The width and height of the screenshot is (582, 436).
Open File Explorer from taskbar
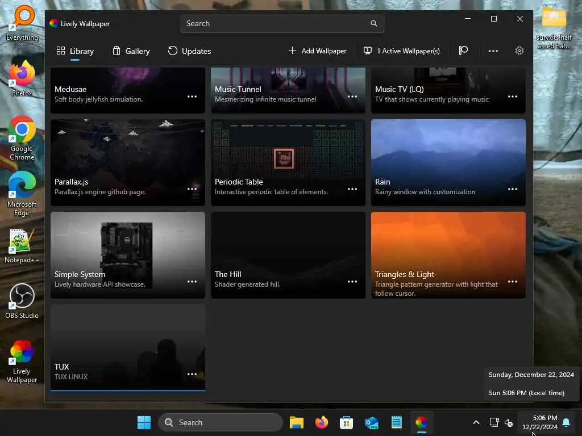(x=297, y=422)
